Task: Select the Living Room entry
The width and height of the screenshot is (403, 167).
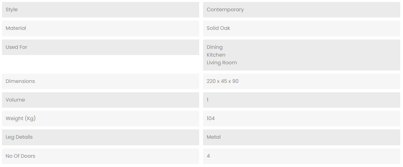Action: point(222,63)
